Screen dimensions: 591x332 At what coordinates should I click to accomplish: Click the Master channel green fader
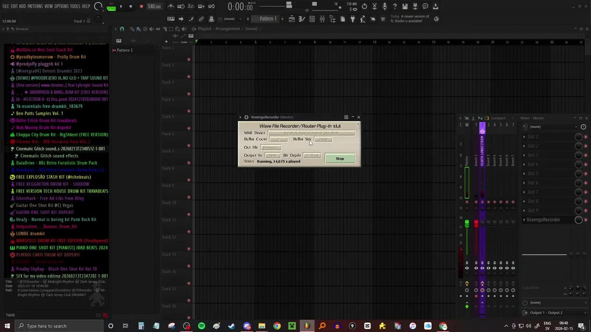[x=467, y=224]
